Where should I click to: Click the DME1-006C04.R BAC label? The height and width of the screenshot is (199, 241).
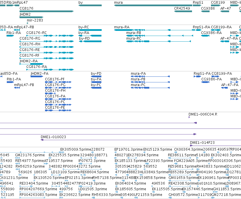[x=203, y=114]
